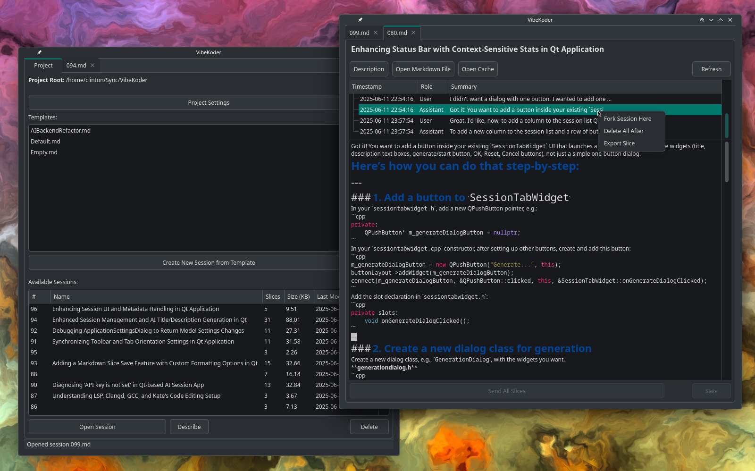Screen dimensions: 755x471
Task: Open Project Settings
Action: [x=208, y=102]
